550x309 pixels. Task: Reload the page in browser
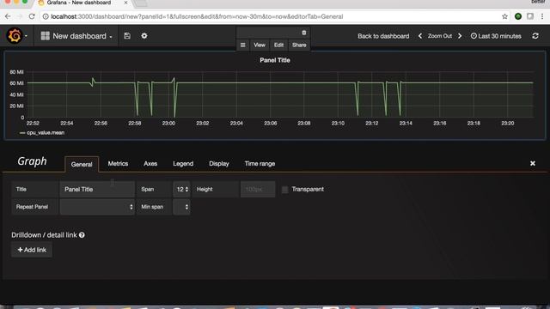tap(32, 16)
